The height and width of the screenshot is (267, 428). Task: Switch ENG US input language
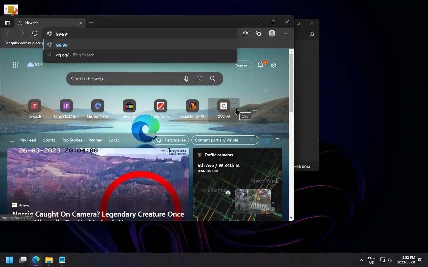(x=372, y=260)
